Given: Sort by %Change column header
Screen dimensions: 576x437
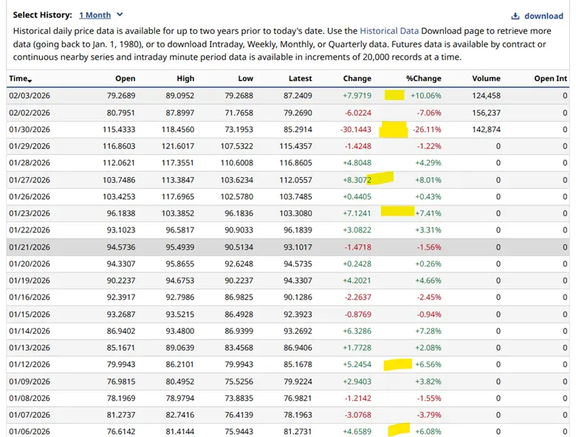Looking at the screenshot, I should [x=424, y=78].
